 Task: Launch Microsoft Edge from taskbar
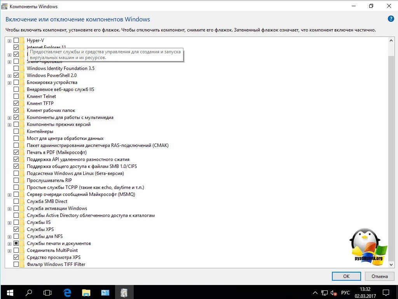67,293
